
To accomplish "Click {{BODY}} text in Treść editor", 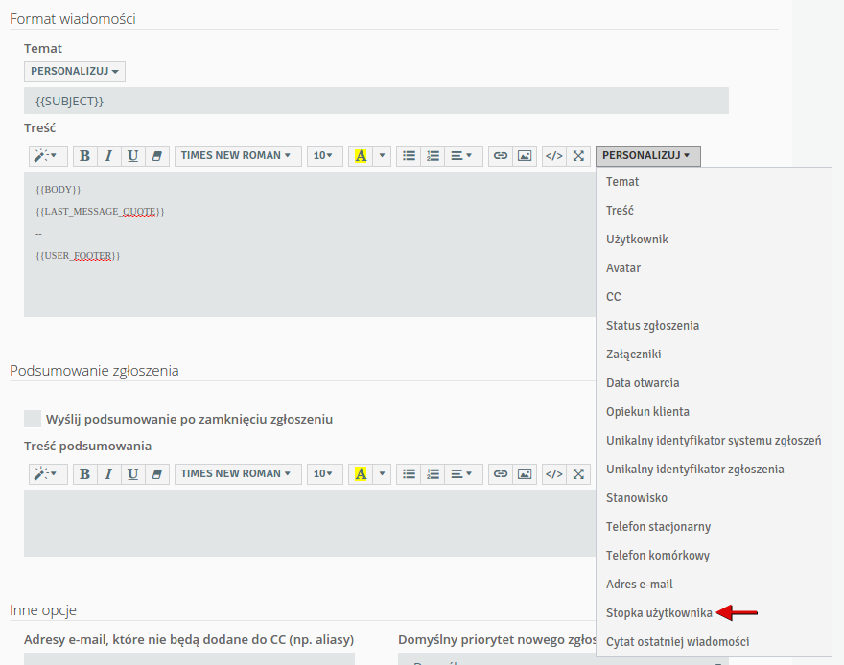I will pyautogui.click(x=59, y=189).
